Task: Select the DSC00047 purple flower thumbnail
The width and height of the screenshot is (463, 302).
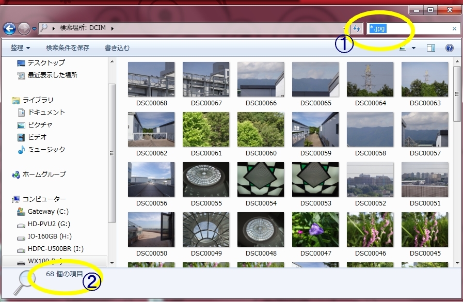Action: (315, 229)
